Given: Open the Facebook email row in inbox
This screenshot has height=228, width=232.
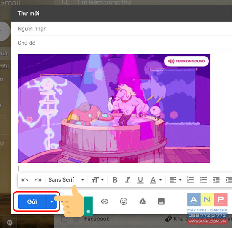Looking at the screenshot, I should point(143,219).
